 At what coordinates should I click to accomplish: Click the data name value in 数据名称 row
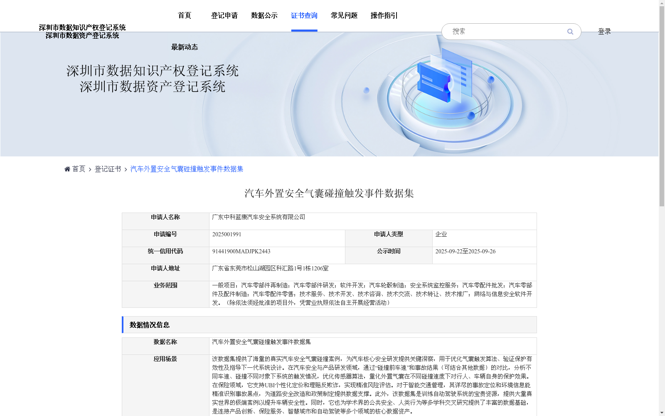click(261, 342)
